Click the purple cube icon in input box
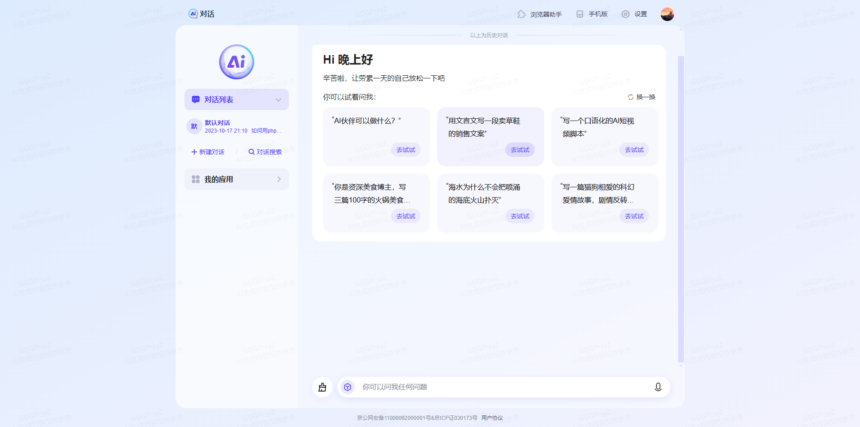860x427 pixels. tap(348, 387)
